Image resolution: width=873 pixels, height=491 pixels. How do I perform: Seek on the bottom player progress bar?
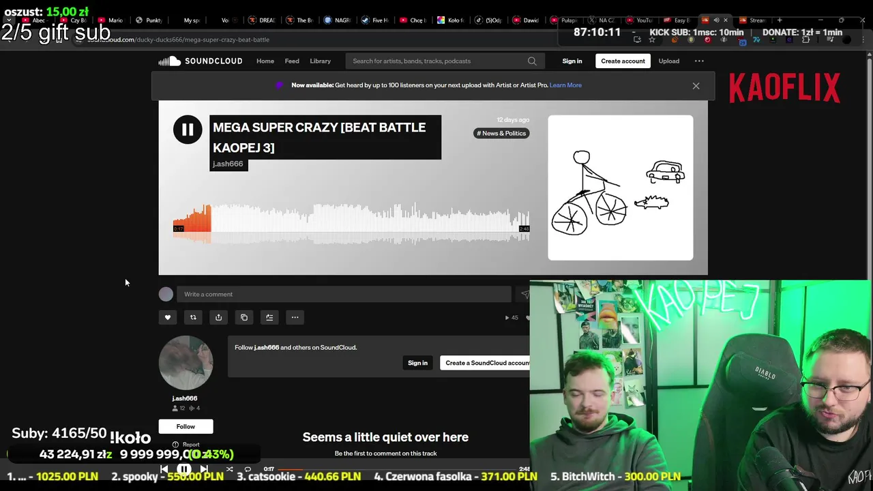[x=397, y=469]
